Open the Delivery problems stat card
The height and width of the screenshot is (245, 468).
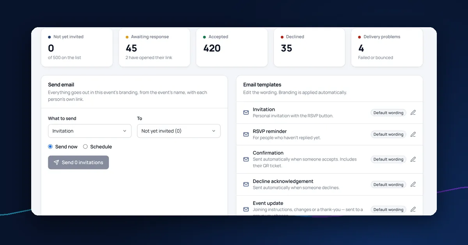click(x=387, y=47)
